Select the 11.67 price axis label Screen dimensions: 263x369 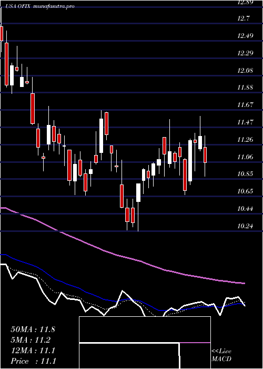[246, 105]
